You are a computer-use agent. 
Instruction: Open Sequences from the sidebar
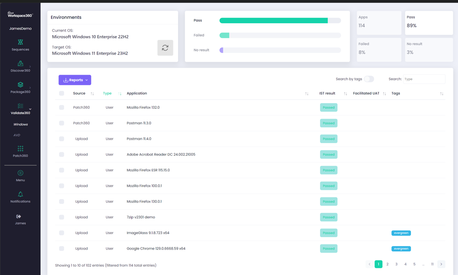pyautogui.click(x=20, y=45)
